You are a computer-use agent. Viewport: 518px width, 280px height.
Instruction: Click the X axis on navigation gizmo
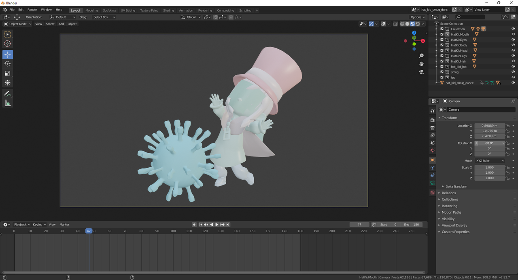423,41
